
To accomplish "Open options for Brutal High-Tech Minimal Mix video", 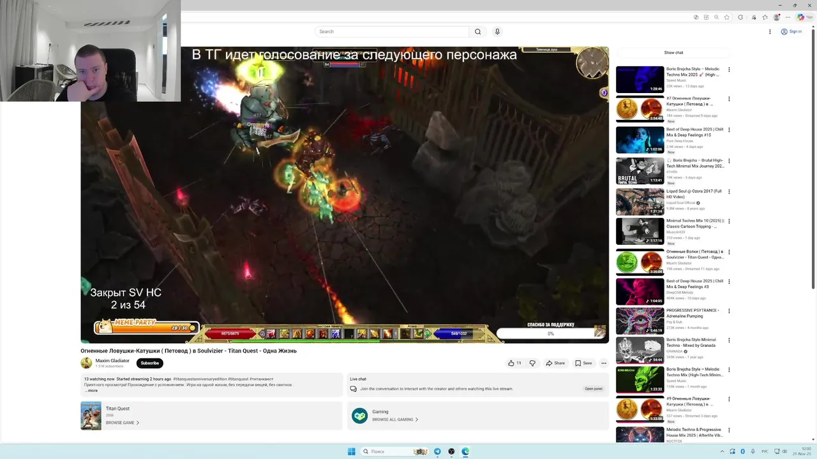I will (x=729, y=161).
